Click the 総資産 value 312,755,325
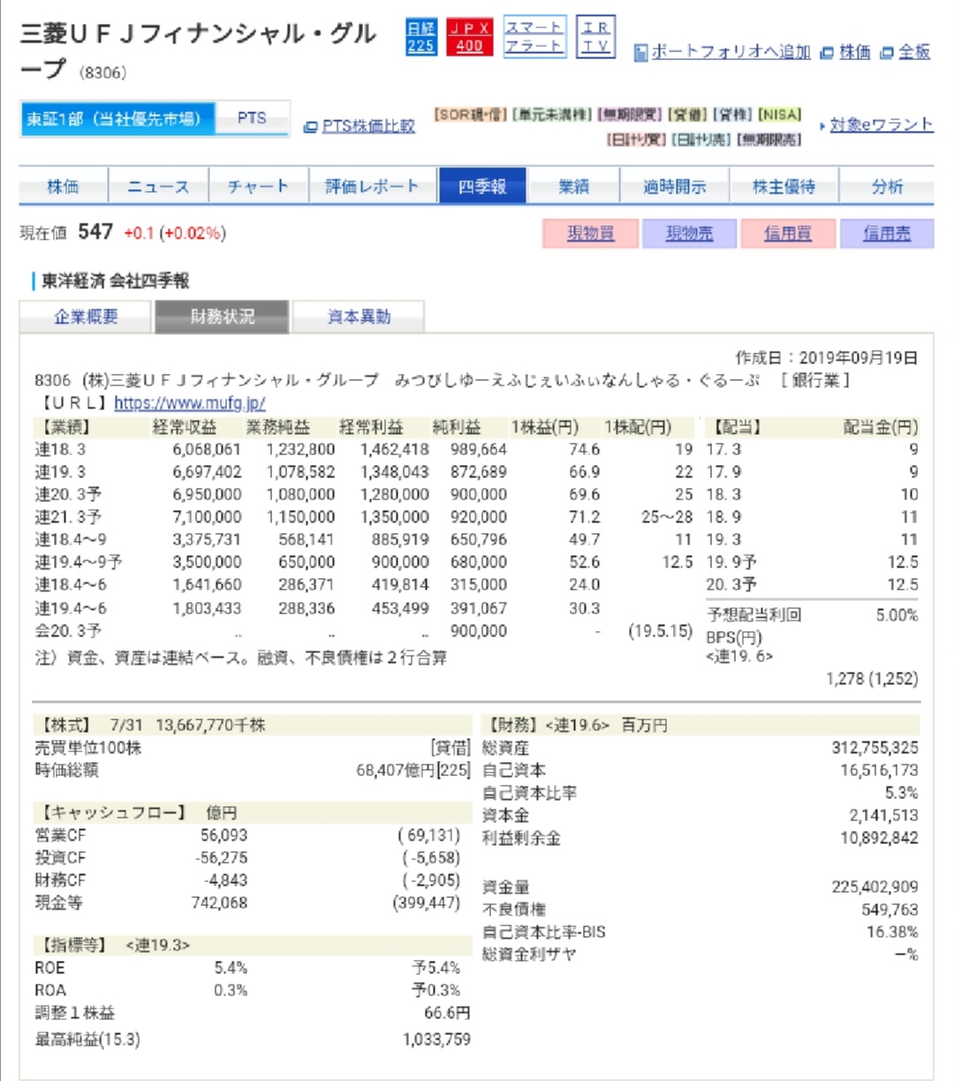Image resolution: width=954 pixels, height=1081 pixels. click(x=874, y=748)
